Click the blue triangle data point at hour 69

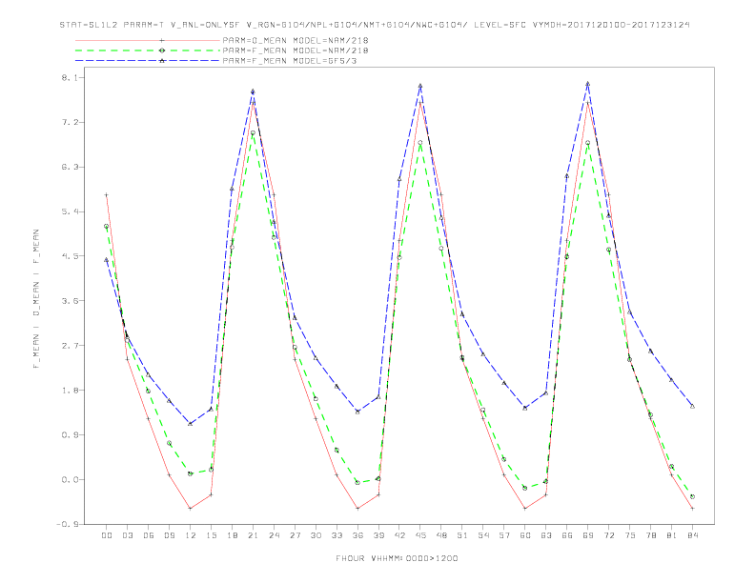click(x=588, y=84)
